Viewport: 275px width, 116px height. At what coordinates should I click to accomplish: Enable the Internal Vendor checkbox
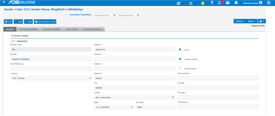pyautogui.click(x=180, y=68)
